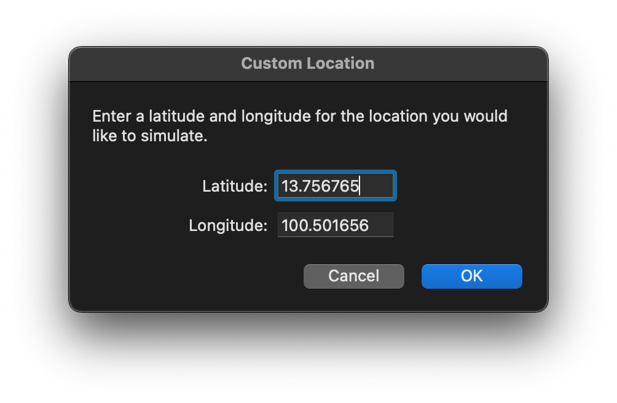
Task: Dismiss the dialog with Cancel button
Action: (354, 276)
